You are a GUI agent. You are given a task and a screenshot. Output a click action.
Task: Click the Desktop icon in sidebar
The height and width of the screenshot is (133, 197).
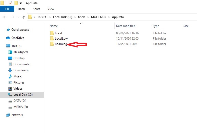coord(10,58)
